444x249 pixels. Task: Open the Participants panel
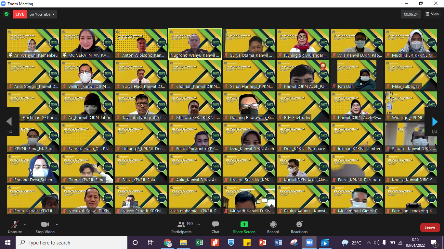coord(181,227)
